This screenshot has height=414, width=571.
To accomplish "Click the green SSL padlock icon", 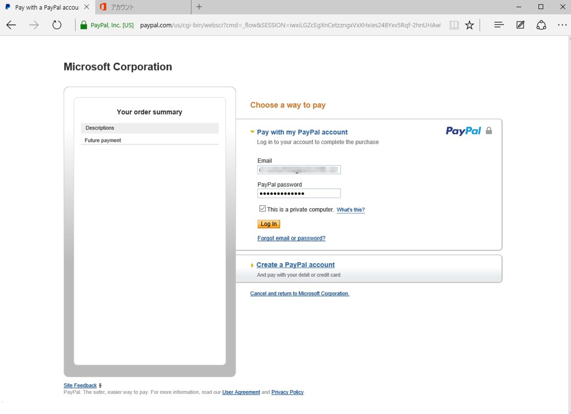I will (x=83, y=25).
